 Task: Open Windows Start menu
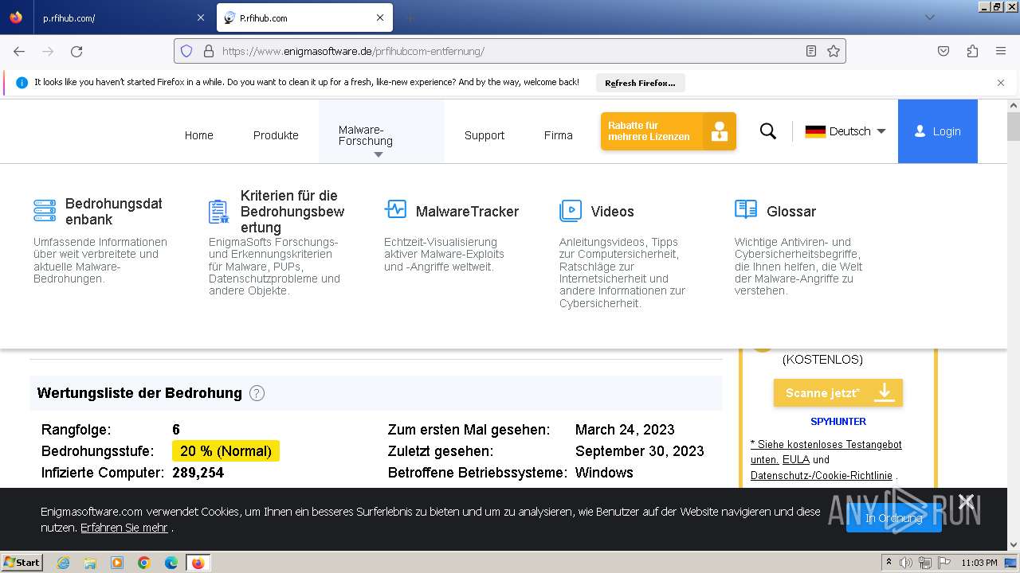click(x=22, y=563)
